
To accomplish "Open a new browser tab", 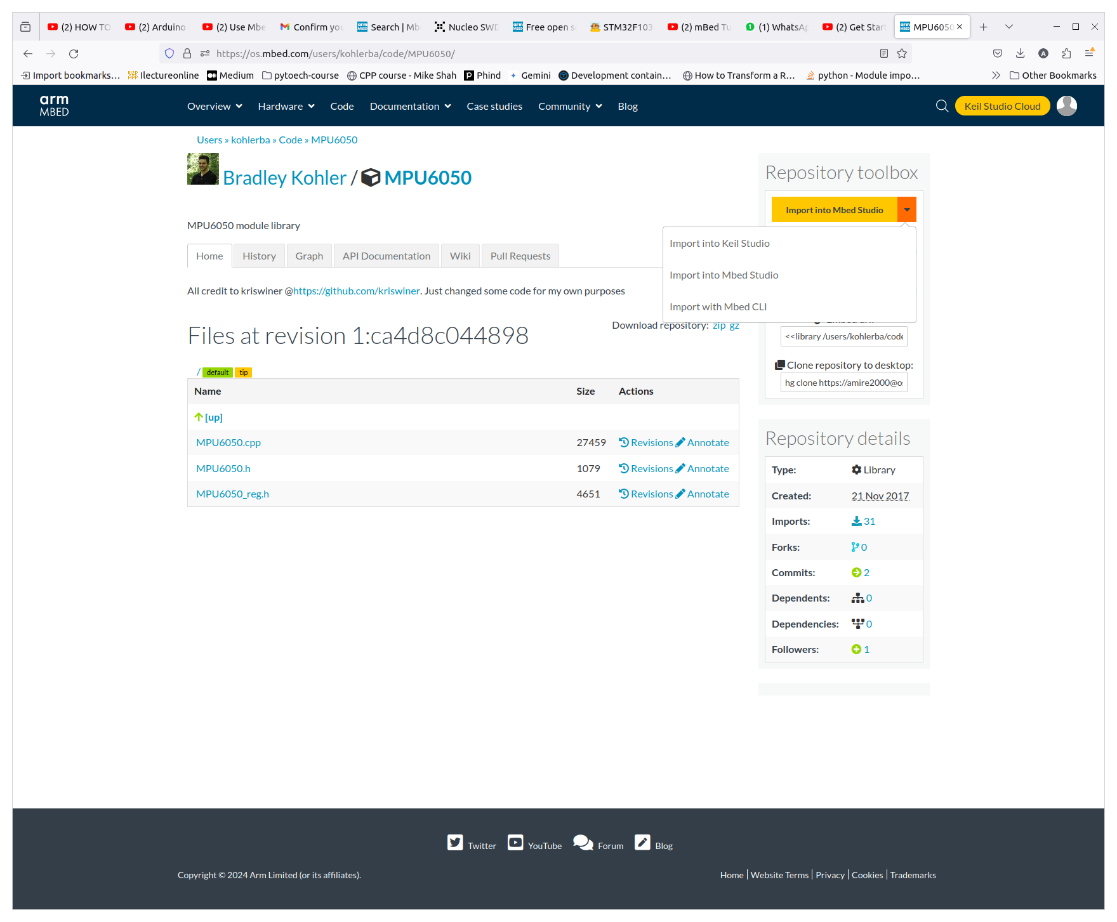I will [x=983, y=27].
